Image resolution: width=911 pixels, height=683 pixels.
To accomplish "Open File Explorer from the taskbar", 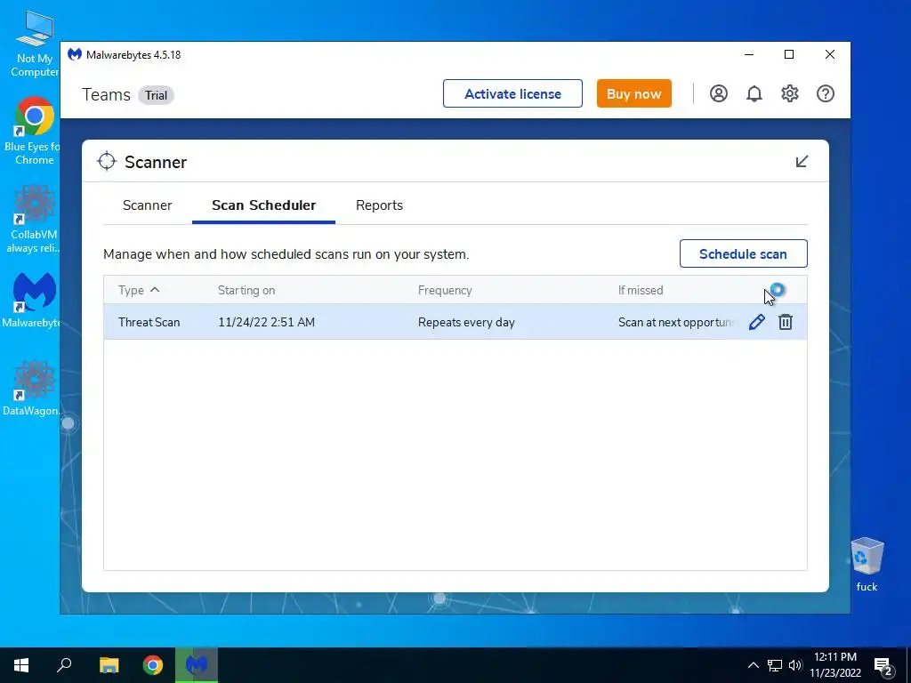I will tap(109, 665).
